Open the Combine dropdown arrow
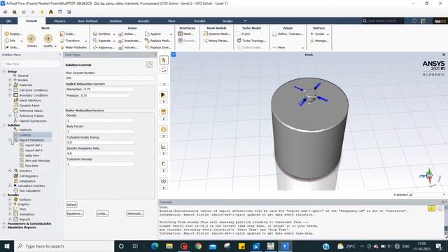This screenshot has width=448, height=252. [114, 34]
